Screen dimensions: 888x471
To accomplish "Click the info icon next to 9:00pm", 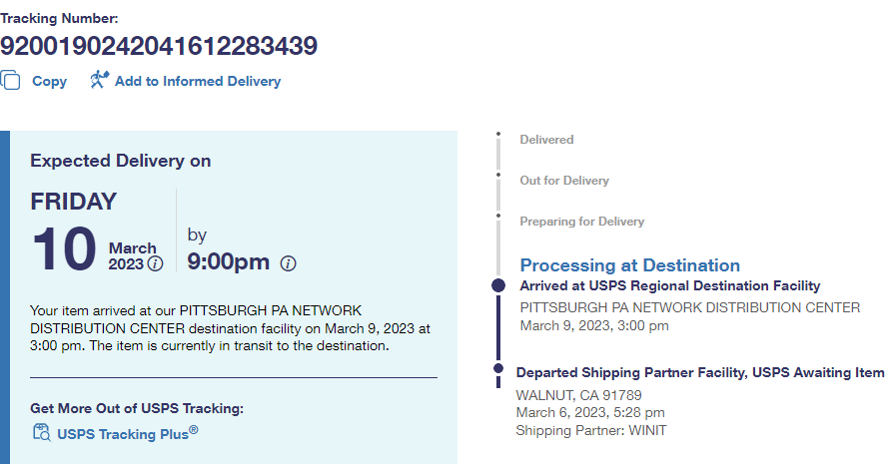I will click(x=288, y=263).
